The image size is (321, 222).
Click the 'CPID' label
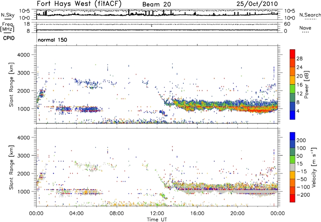click(x=9, y=38)
